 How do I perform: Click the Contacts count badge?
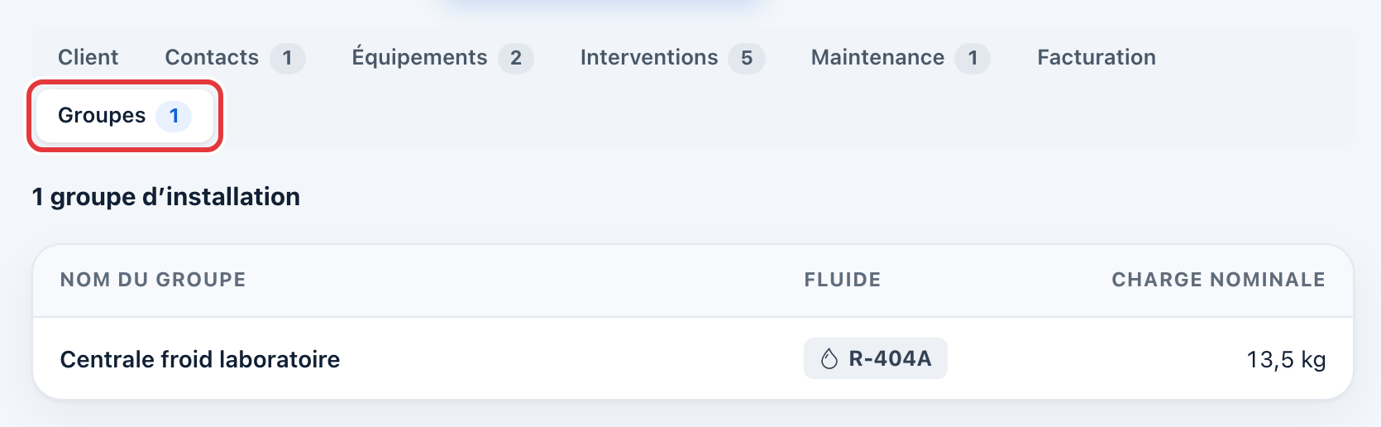coord(287,58)
